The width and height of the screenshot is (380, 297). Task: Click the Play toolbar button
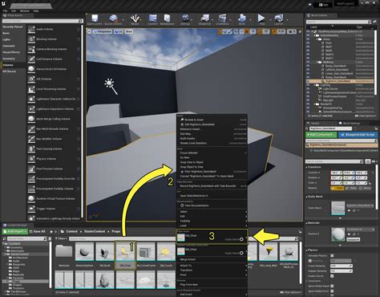pyautogui.click(x=261, y=19)
